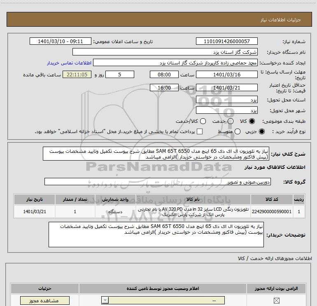Click the price validity time 16:00

[x=164, y=88]
